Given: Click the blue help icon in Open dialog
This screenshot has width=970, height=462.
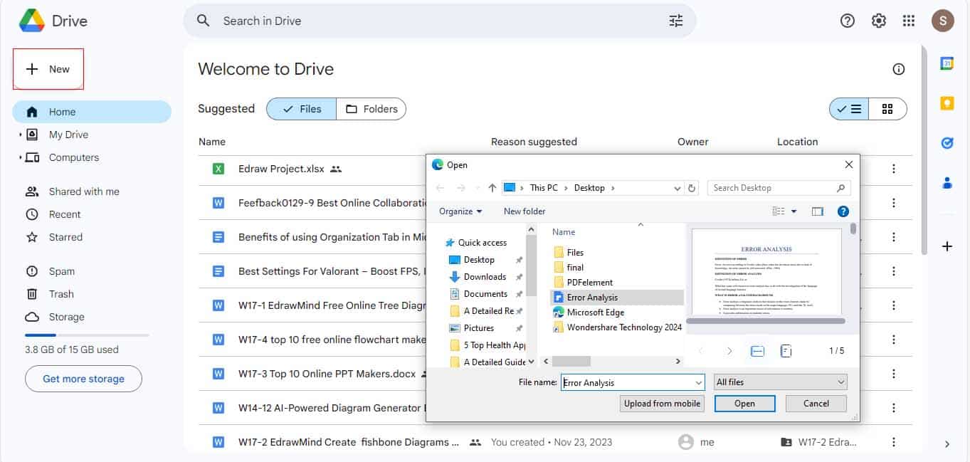Looking at the screenshot, I should point(843,211).
